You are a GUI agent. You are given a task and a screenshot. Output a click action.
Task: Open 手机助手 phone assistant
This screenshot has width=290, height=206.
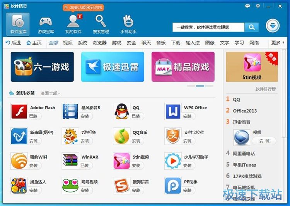click(x=128, y=25)
